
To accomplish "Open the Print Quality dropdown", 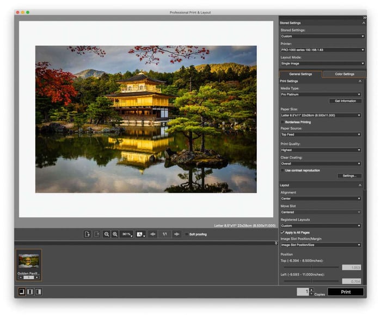I will click(321, 150).
